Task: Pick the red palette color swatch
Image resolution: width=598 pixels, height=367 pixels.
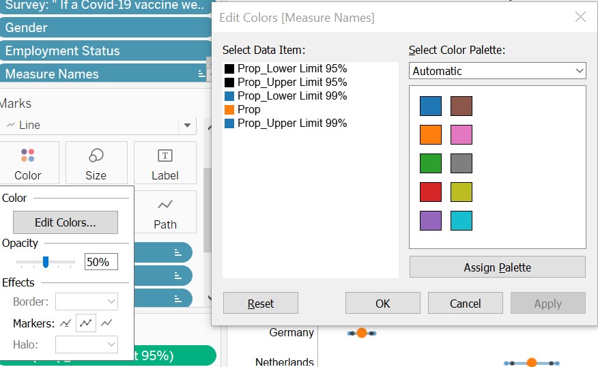Action: click(431, 192)
